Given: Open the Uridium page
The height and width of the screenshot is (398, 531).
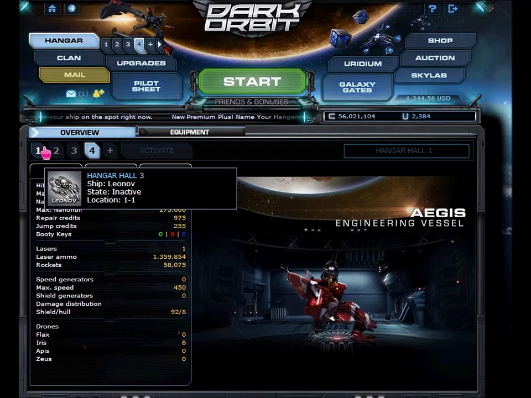Looking at the screenshot, I should click(x=363, y=64).
